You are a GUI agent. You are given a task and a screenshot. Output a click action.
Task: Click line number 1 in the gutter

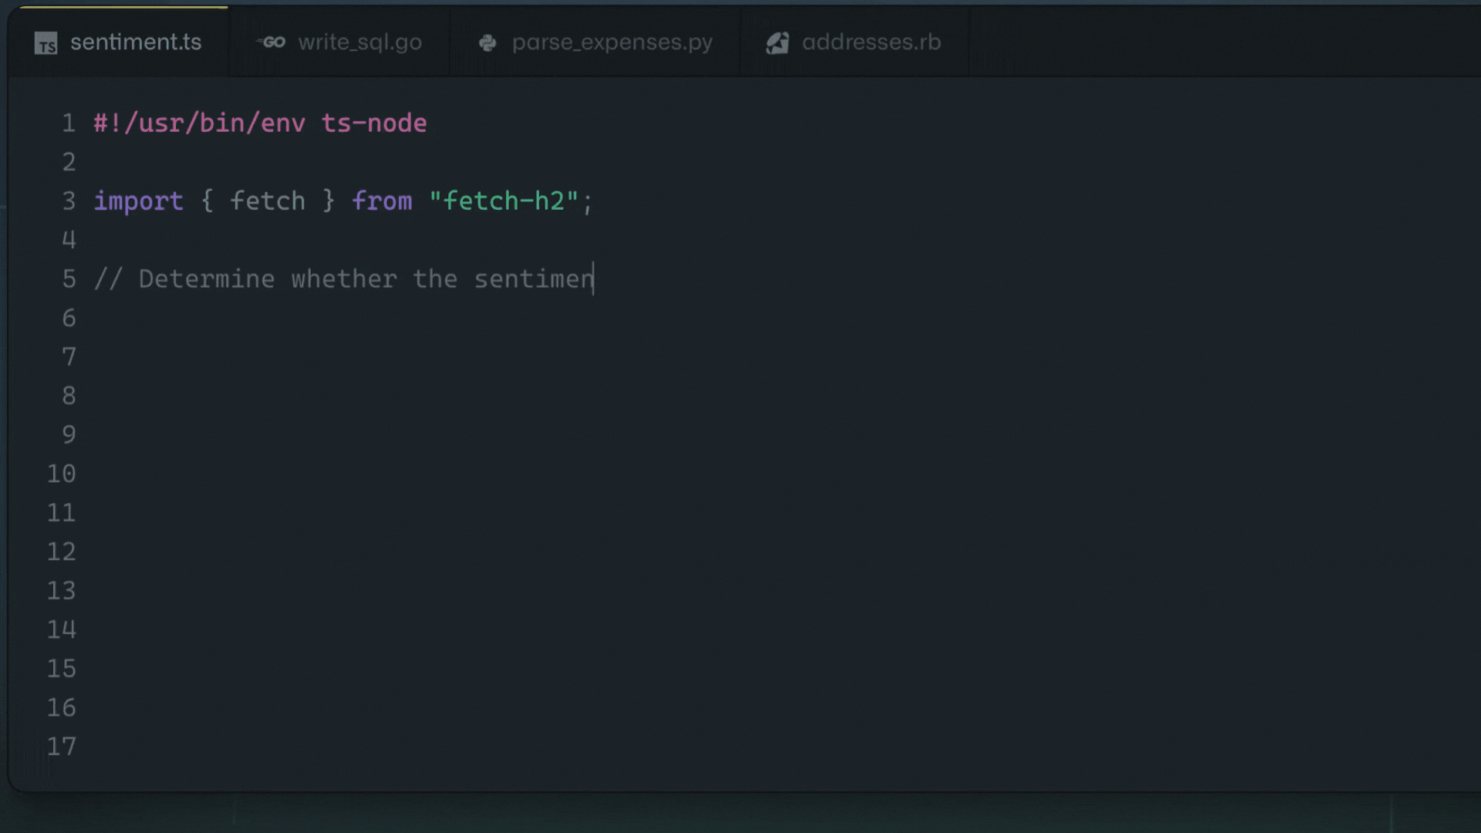pyautogui.click(x=69, y=123)
